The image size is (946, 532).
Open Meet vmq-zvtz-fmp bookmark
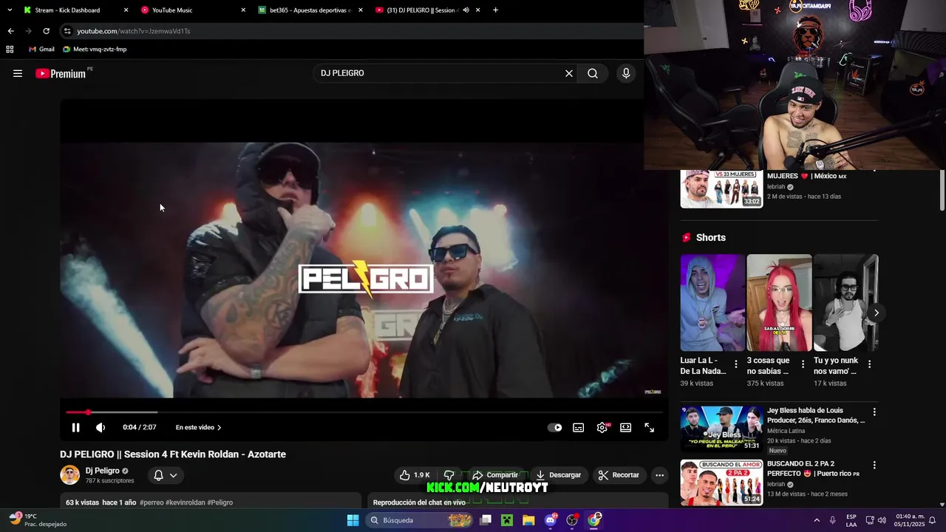point(95,50)
